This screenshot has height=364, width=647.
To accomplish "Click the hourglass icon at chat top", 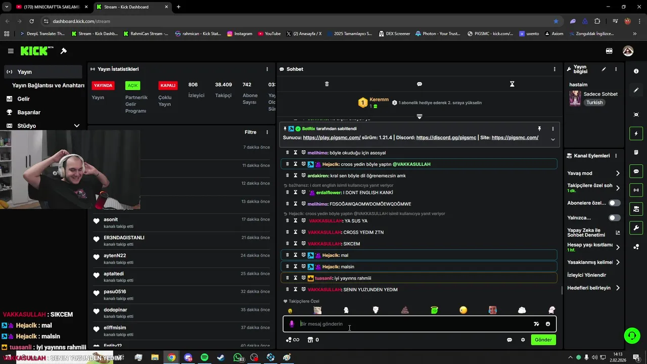I will [x=512, y=84].
